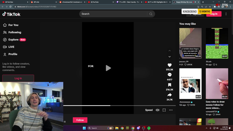Switch to the LivestreamFail tab
The width and height of the screenshot is (233, 131).
coord(72,2)
